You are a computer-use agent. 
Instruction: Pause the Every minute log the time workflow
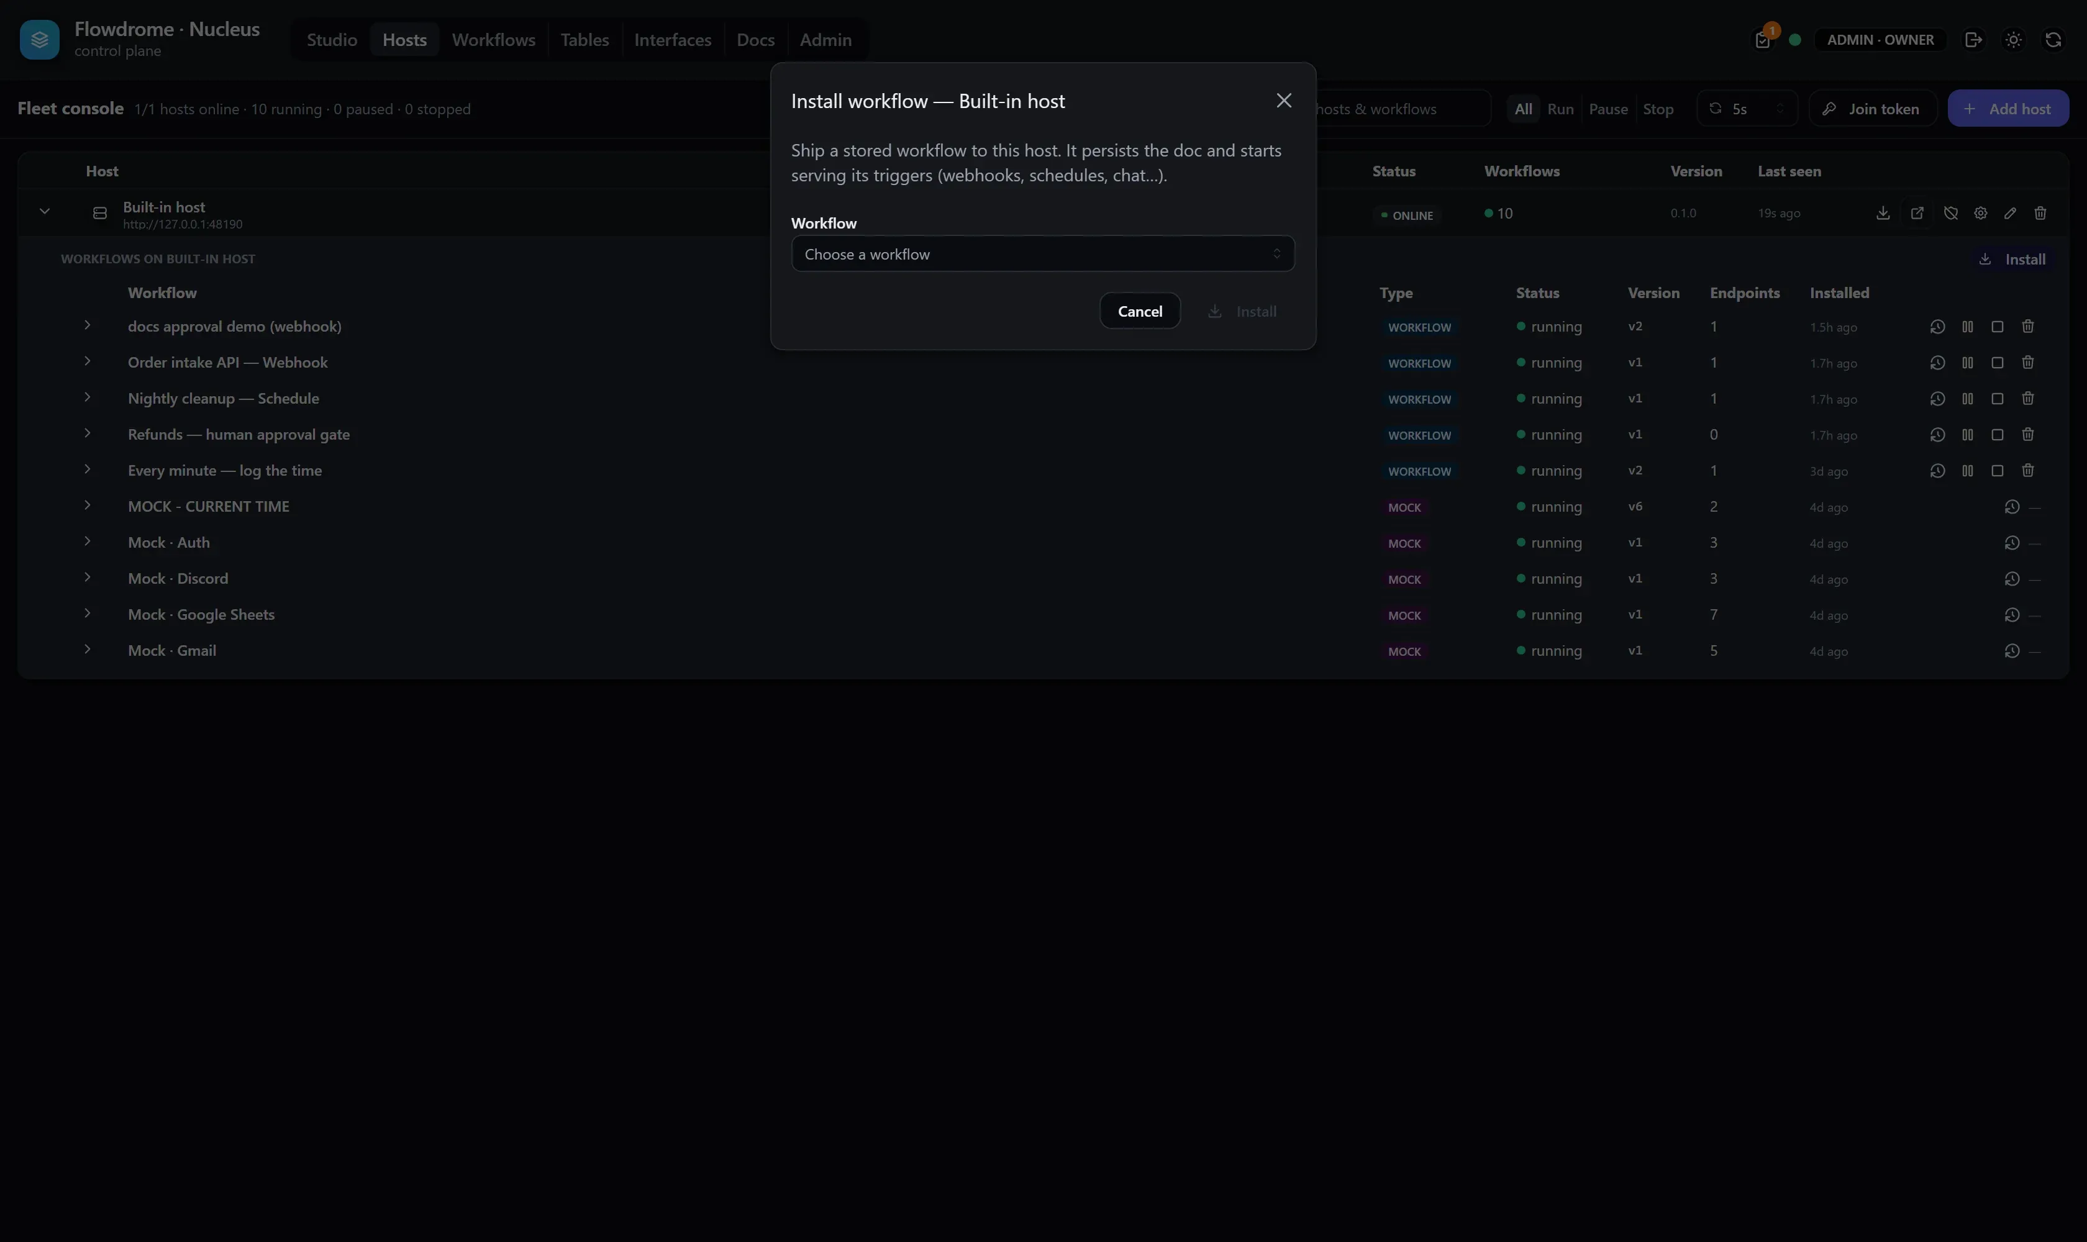[1967, 470]
